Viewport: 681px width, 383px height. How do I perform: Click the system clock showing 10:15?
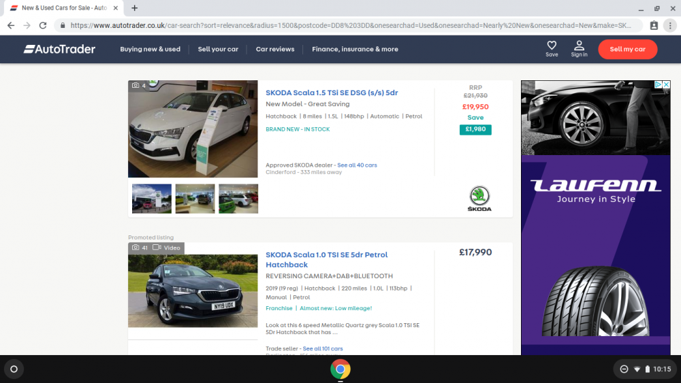(662, 369)
